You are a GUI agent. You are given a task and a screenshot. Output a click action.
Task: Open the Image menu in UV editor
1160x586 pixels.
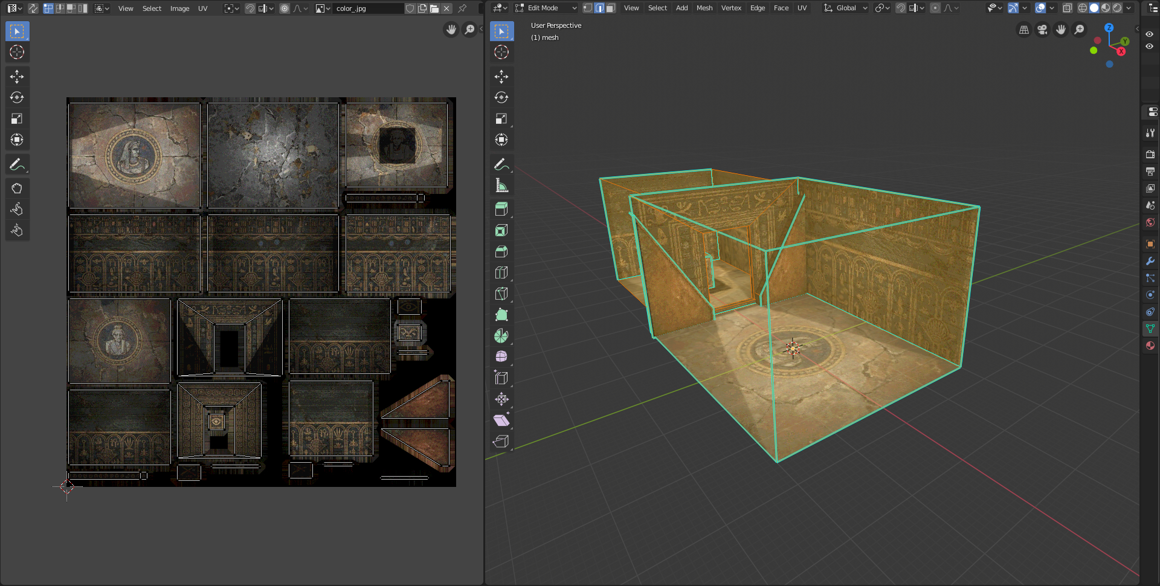(179, 8)
